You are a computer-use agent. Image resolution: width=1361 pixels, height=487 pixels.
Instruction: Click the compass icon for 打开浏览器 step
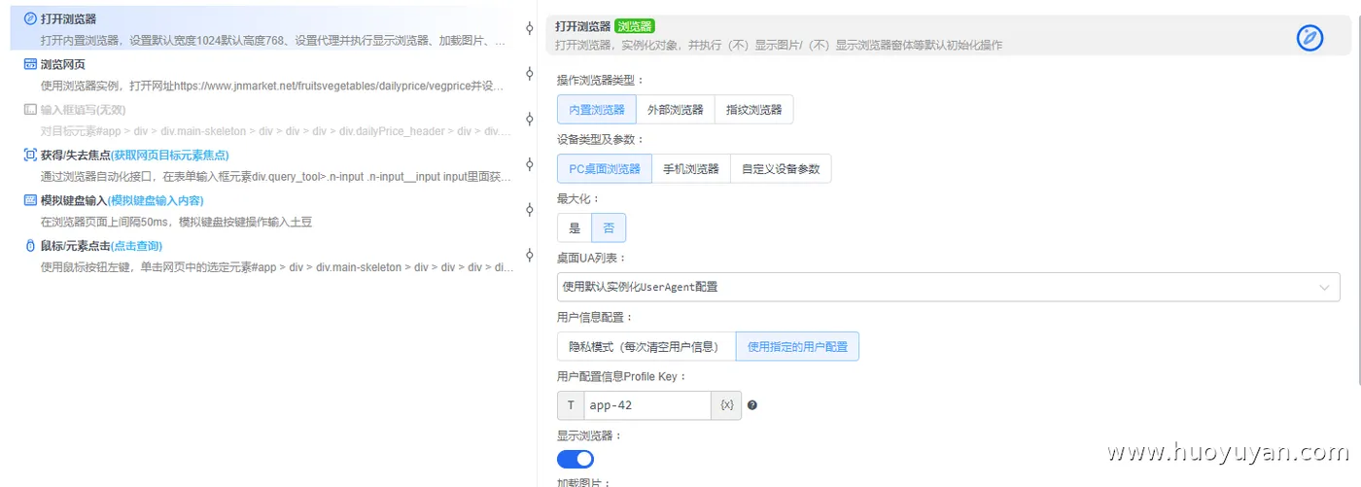pos(30,18)
